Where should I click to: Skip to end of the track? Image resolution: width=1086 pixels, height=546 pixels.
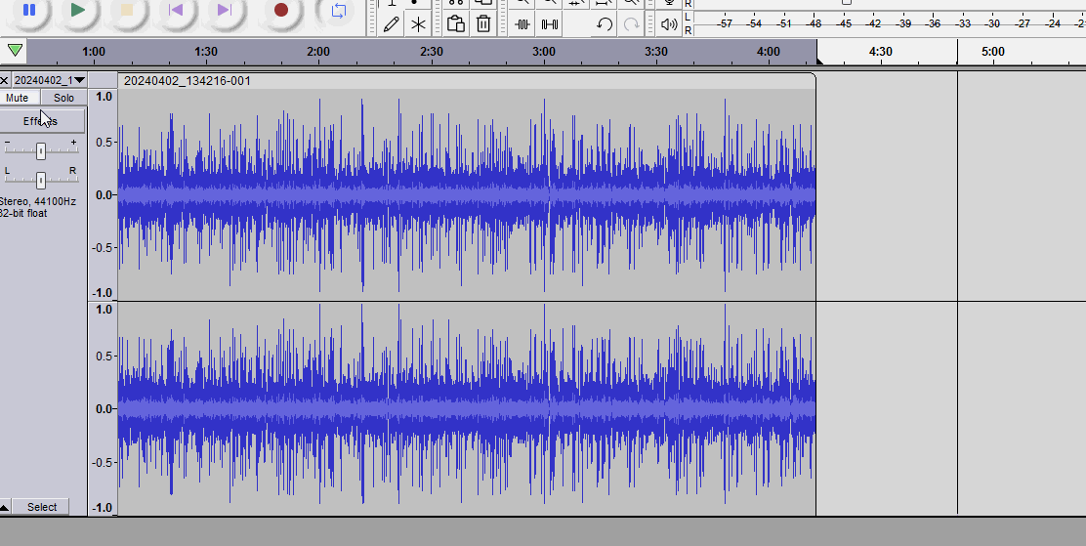tap(226, 10)
